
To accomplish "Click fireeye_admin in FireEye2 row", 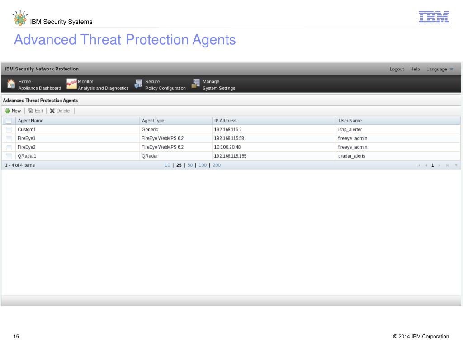I will 353,147.
